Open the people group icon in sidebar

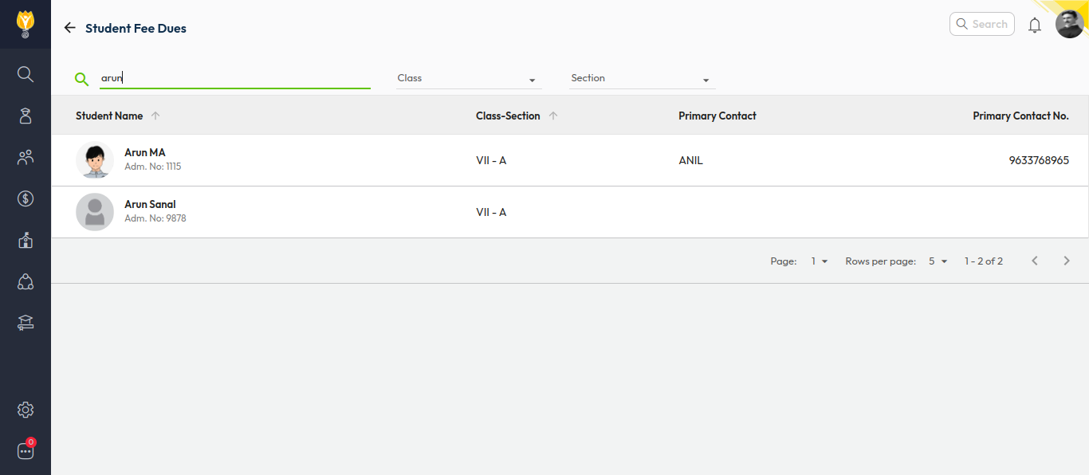[x=26, y=157]
